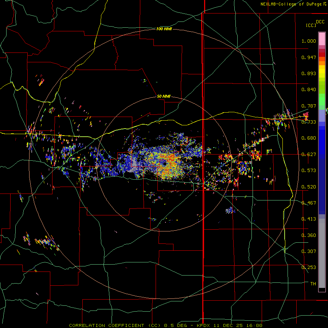Select the 0.307 legend value
328x328 pixels.
tap(309, 251)
